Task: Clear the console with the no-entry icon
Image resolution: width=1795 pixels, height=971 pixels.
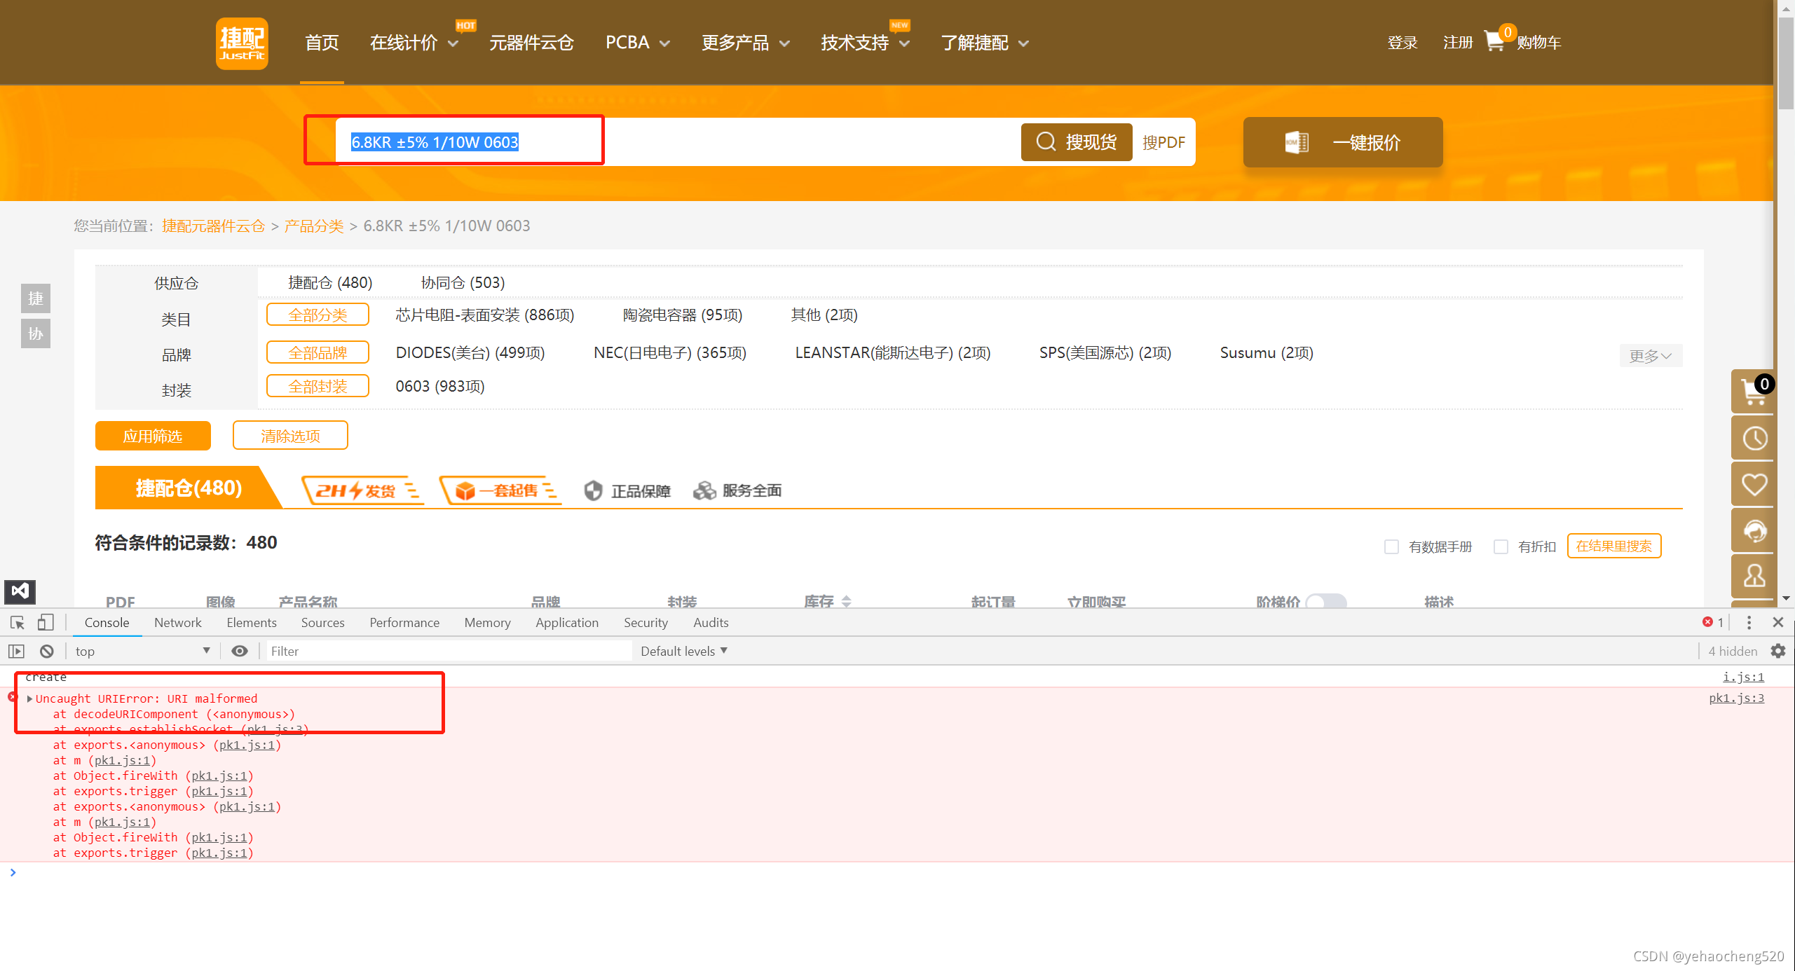Action: pyautogui.click(x=46, y=651)
